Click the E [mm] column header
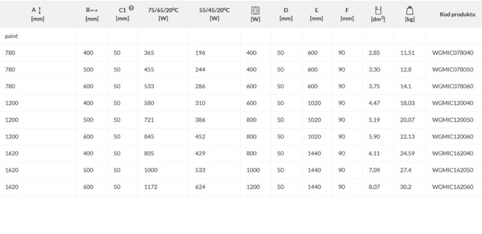The image size is (482, 234). 316,14
